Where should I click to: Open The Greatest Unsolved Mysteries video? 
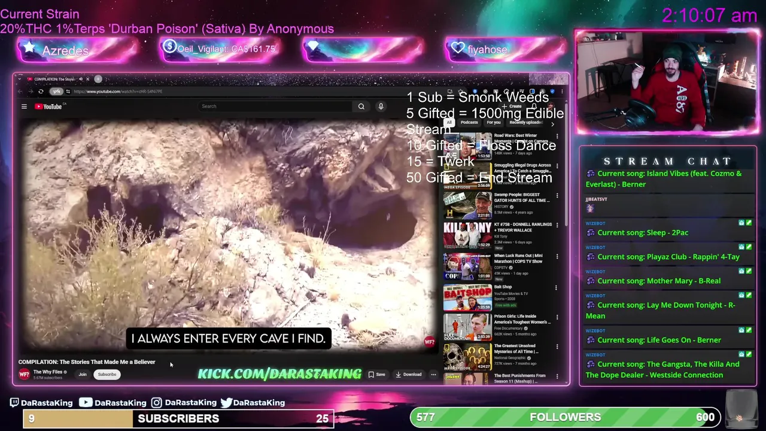(x=516, y=348)
